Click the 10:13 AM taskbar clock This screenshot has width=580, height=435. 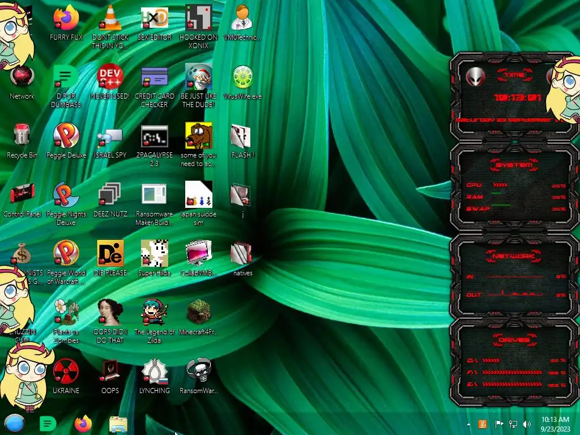click(x=555, y=424)
